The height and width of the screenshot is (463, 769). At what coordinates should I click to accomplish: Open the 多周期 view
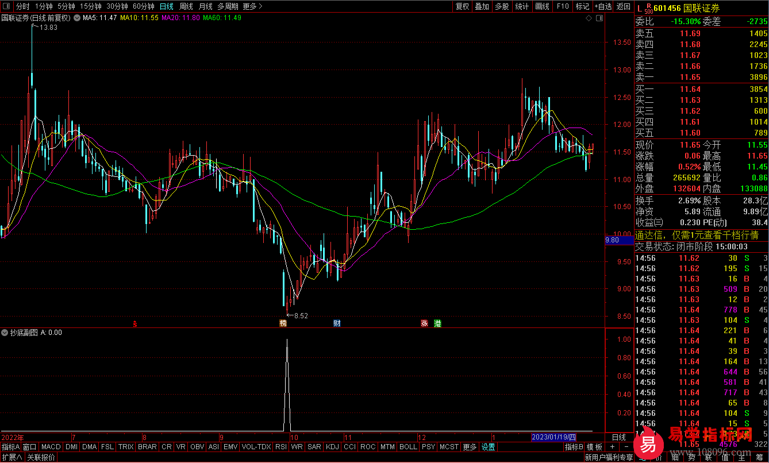pos(228,6)
